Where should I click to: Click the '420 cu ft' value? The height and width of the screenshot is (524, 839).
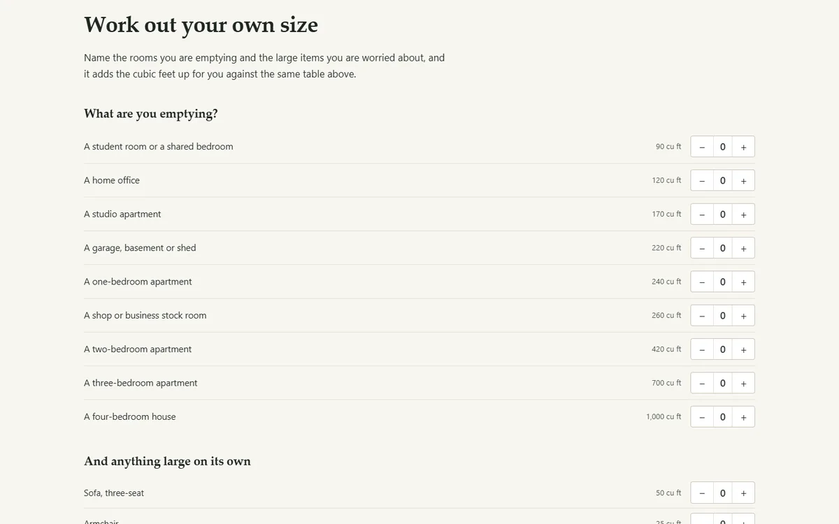tap(666, 349)
